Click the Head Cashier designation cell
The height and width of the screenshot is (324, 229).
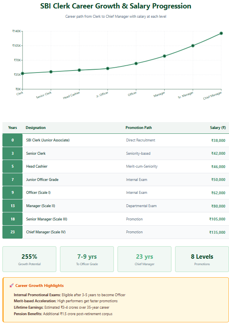(x=37, y=166)
